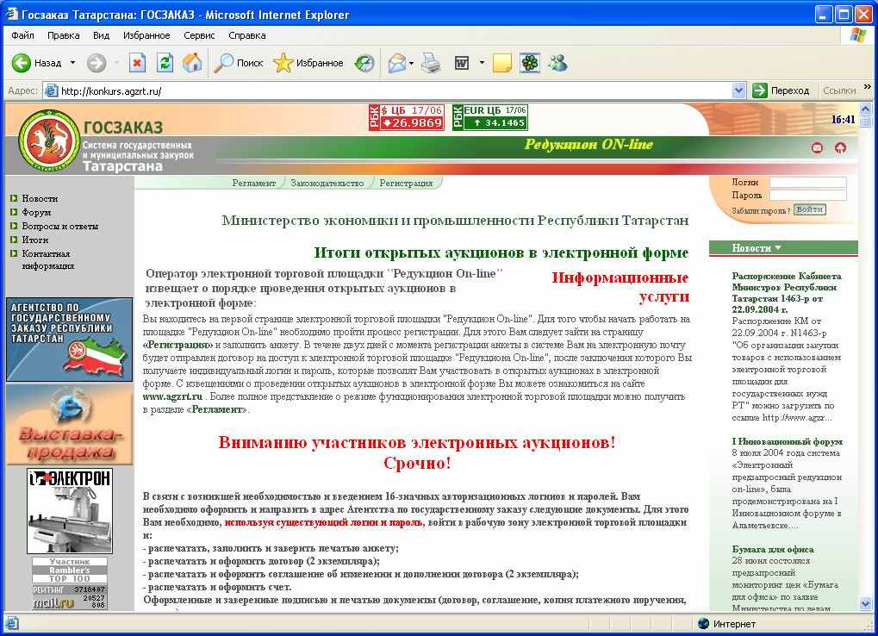Click the mail.ru rating counter
The image size is (878, 636).
(x=70, y=597)
